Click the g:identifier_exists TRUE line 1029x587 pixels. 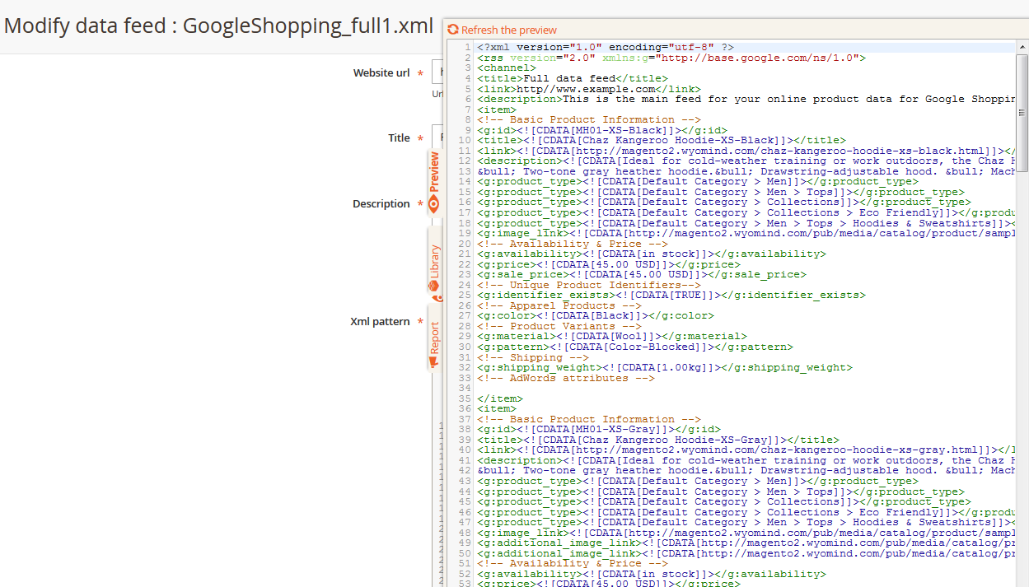click(671, 295)
